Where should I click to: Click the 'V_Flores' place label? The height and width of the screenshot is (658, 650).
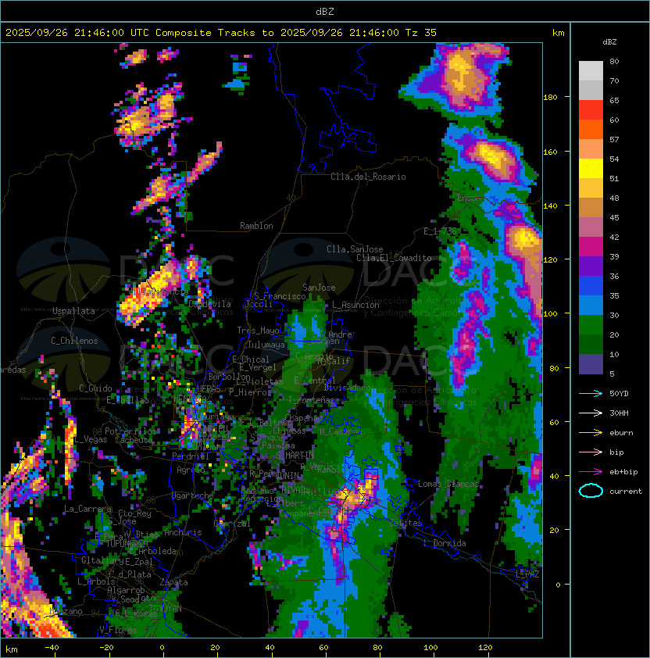pyautogui.click(x=118, y=629)
